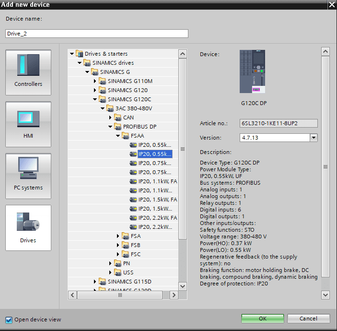Screen dimensions: 337x331
Task: Click the SINAMICS G120 folder icon
Action: click(103, 90)
